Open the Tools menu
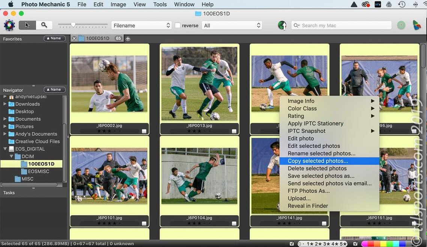427x247 pixels. click(160, 4)
